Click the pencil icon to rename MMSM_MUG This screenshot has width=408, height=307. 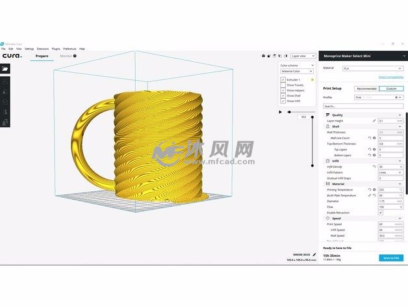pos(314,254)
